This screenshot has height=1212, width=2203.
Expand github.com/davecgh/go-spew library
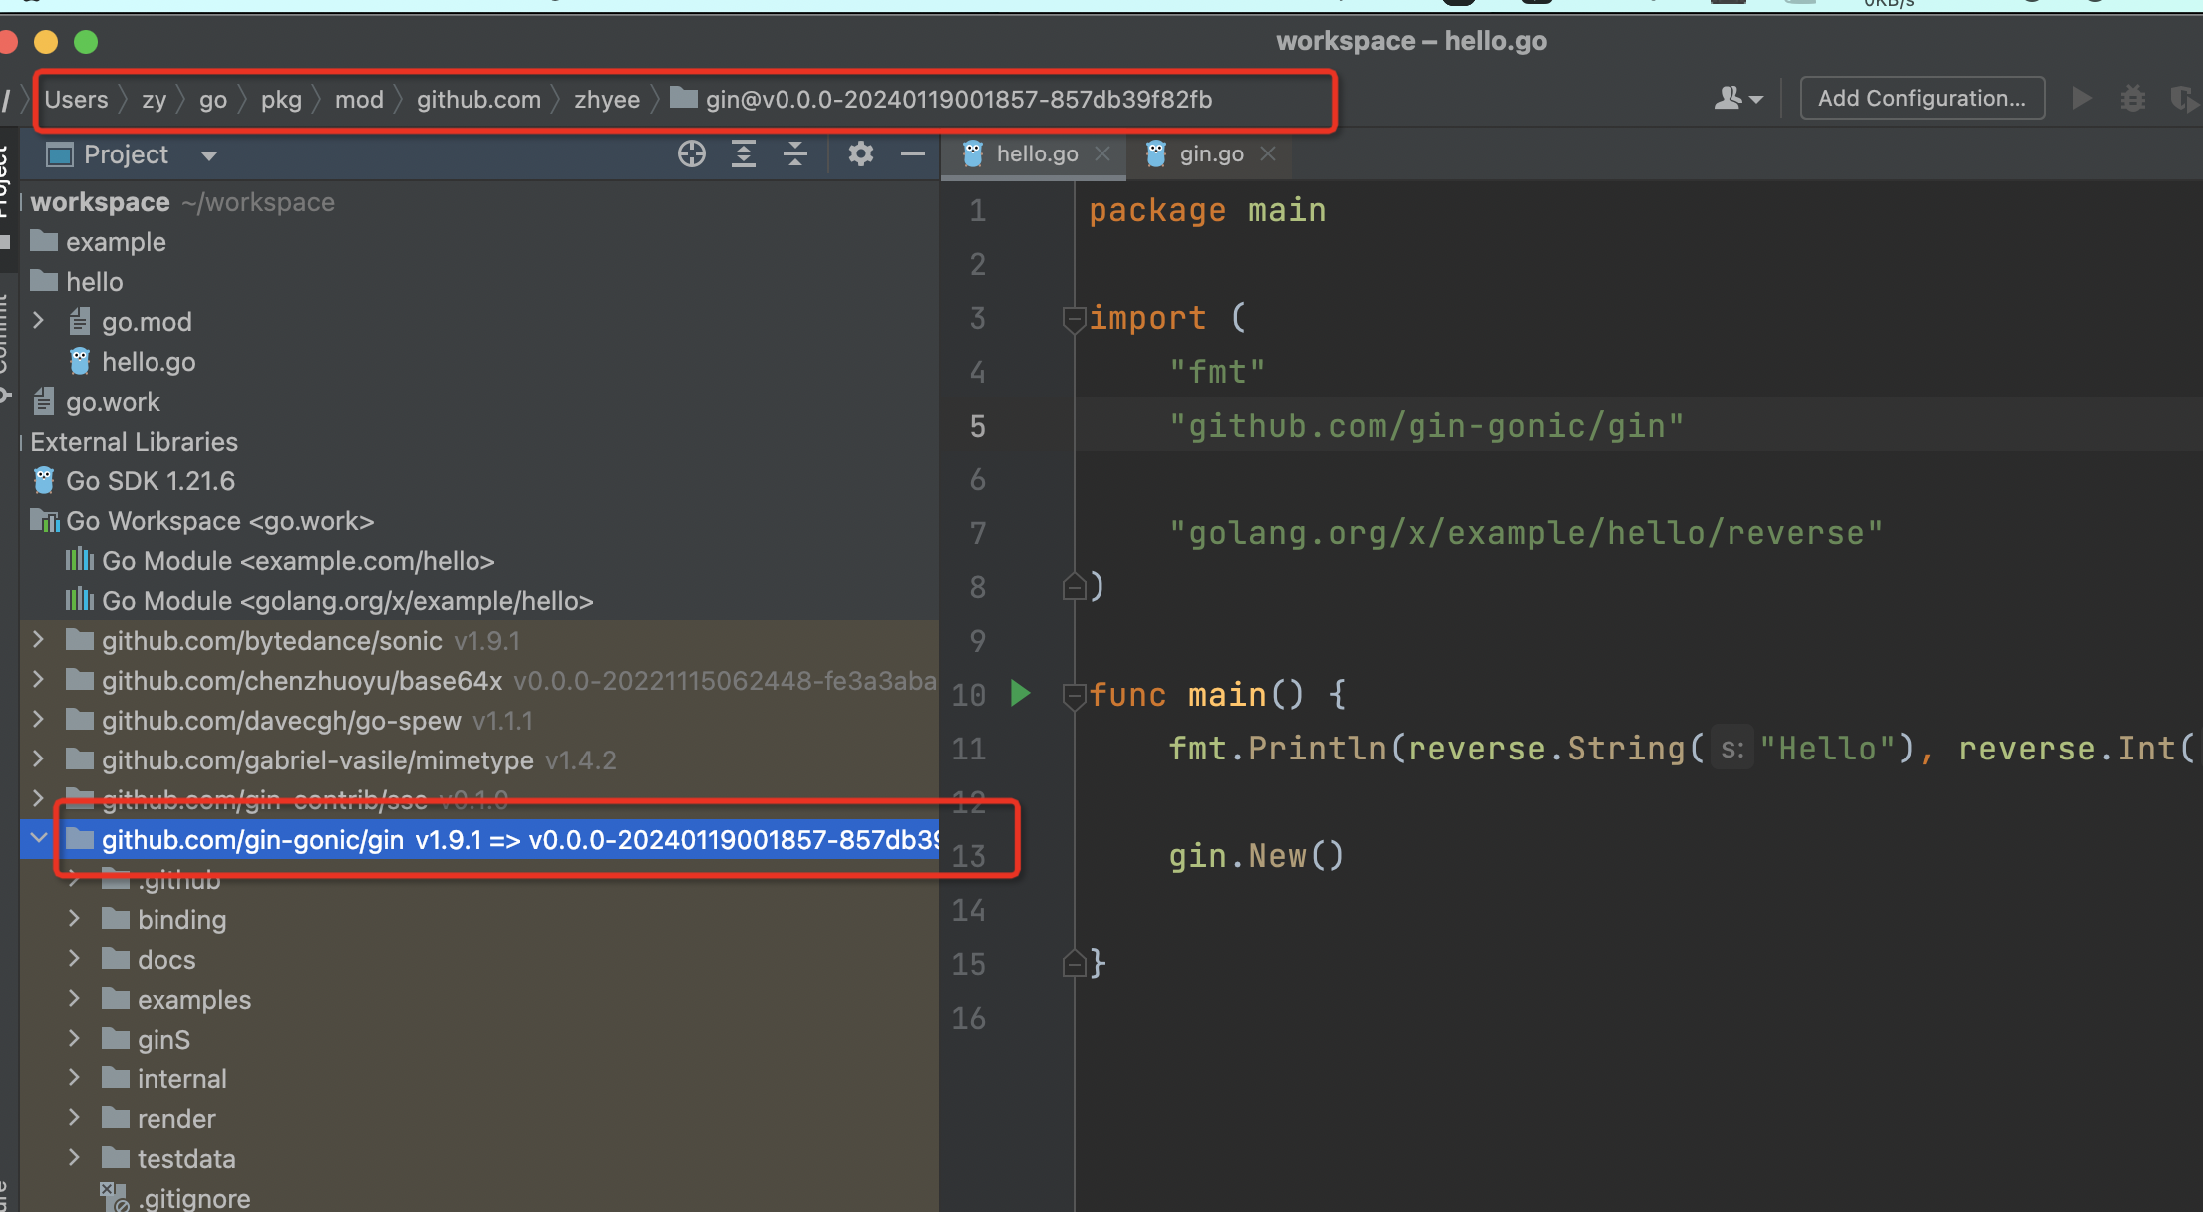coord(38,720)
